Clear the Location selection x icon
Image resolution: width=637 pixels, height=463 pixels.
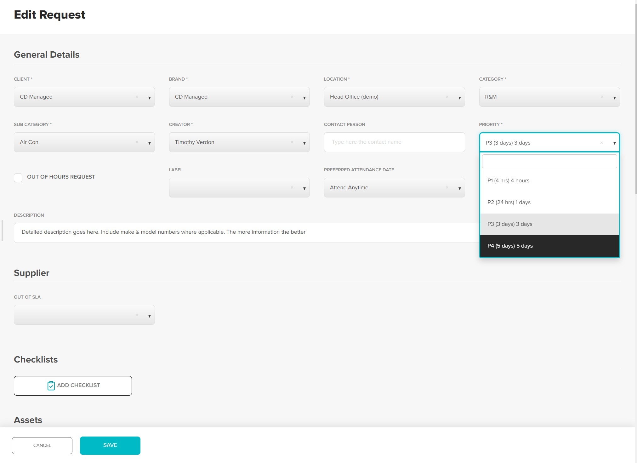tap(447, 97)
